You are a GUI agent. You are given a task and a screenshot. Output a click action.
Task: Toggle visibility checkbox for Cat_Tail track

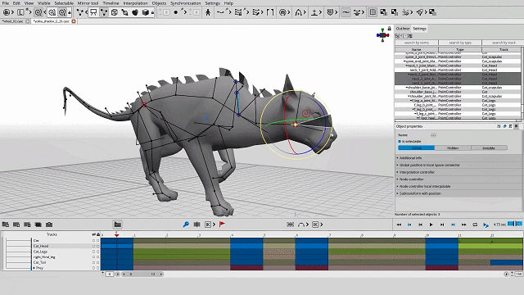pyautogui.click(x=93, y=262)
